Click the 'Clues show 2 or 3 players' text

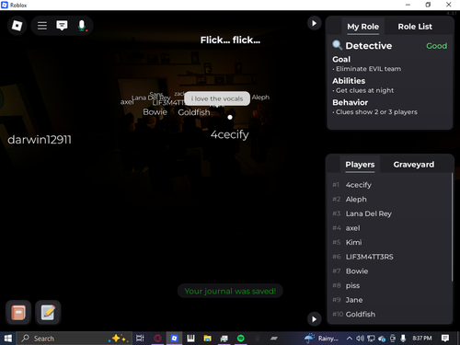tap(376, 112)
